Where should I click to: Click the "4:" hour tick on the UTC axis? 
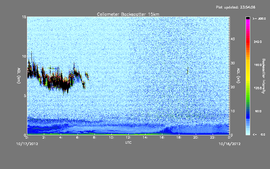point(61,138)
